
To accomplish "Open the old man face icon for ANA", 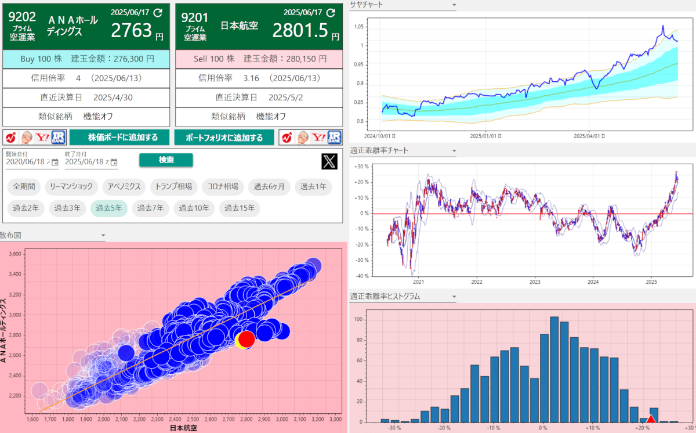I will (x=27, y=138).
